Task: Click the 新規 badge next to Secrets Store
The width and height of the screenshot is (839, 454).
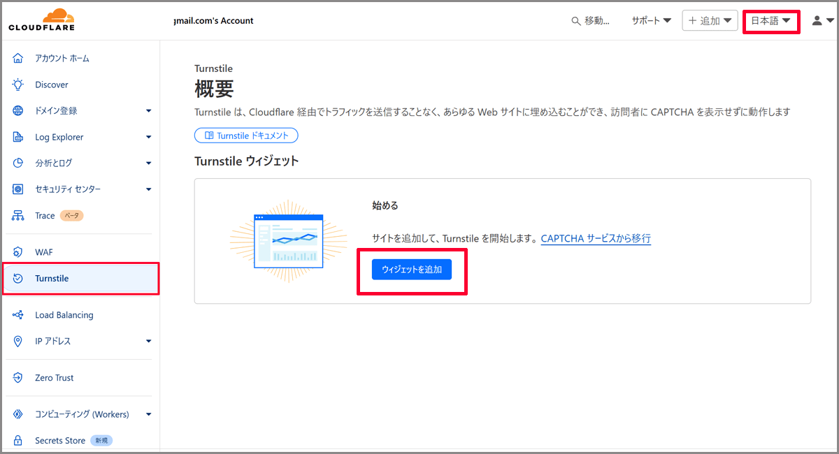Action: click(101, 441)
